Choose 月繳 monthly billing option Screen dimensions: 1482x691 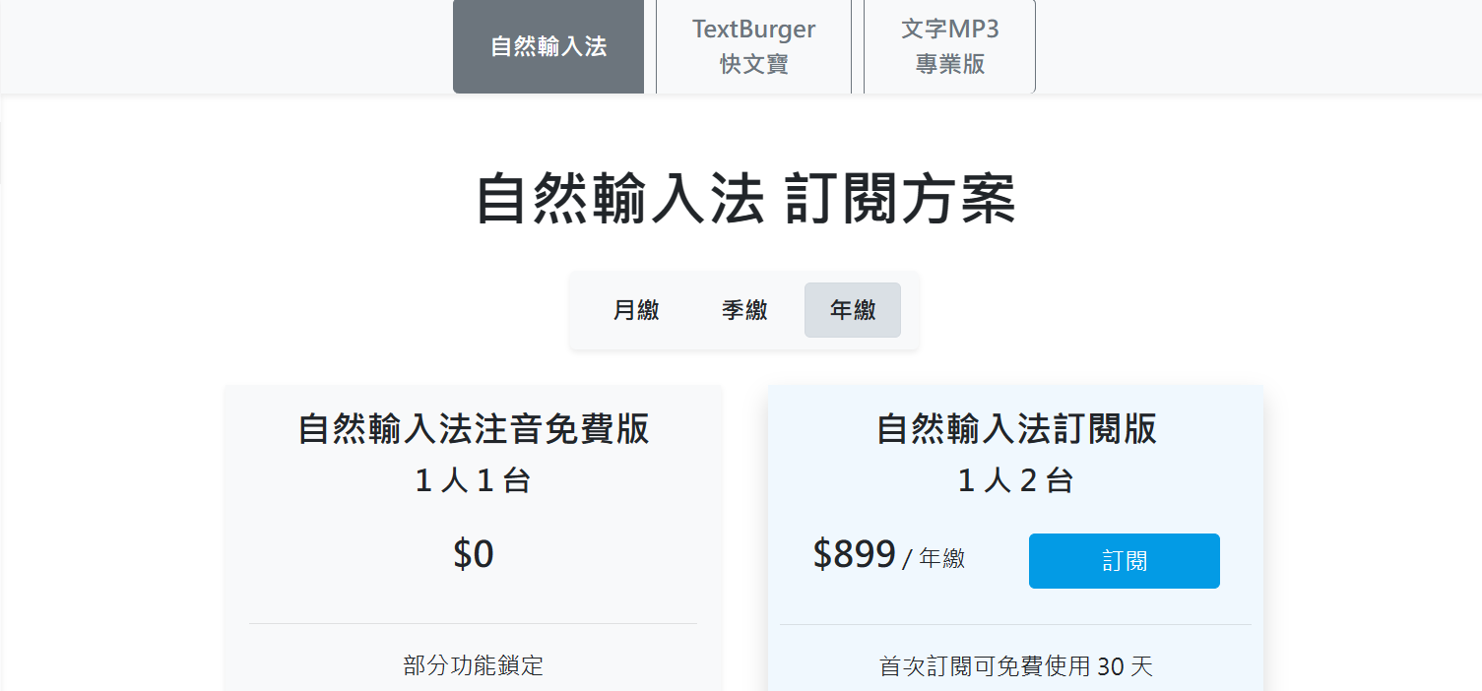click(636, 310)
